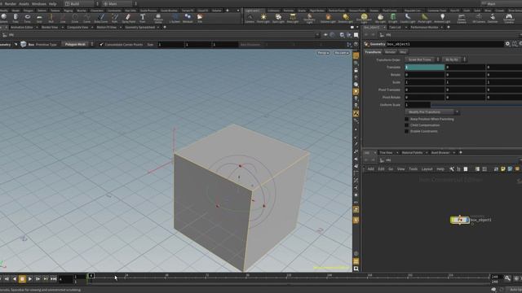Viewport: 522px width, 293px height.
Task: Switch to the Render parameters tab
Action: (390, 52)
